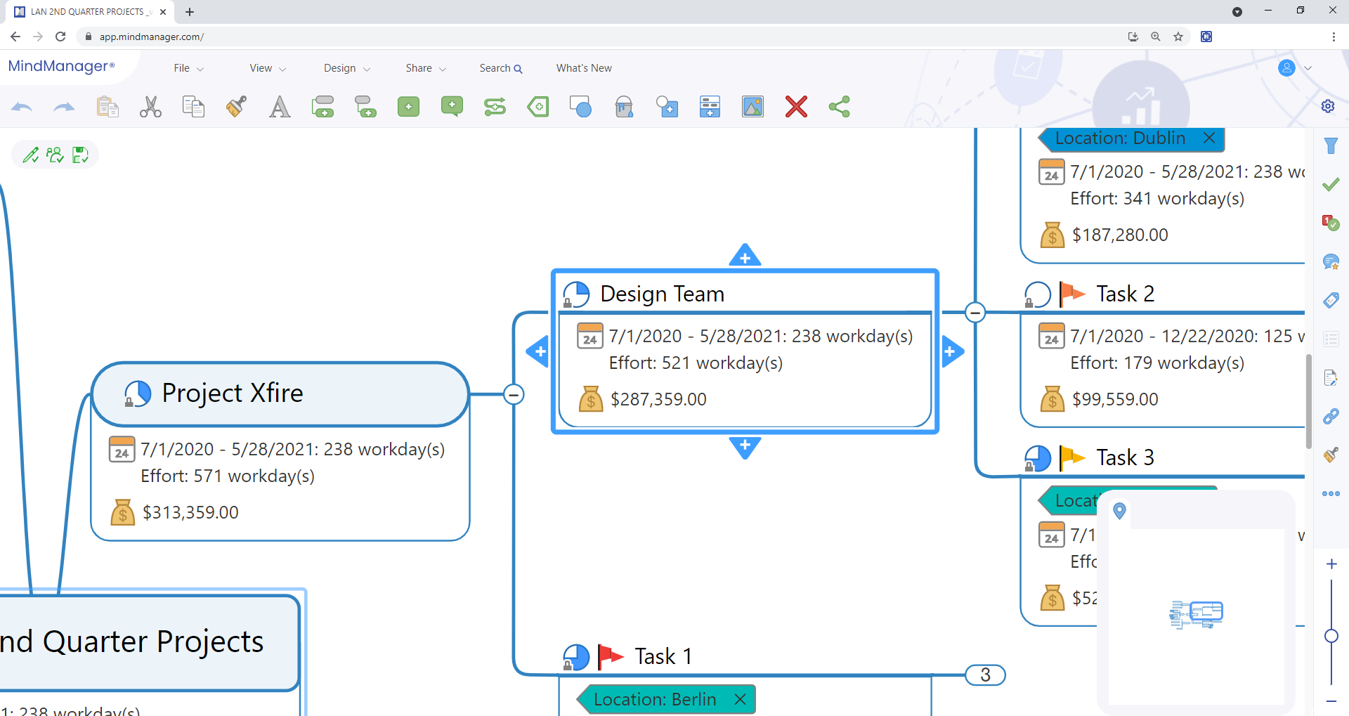The image size is (1349, 716).
Task: Open the comments panel in sidebar
Action: [1331, 262]
